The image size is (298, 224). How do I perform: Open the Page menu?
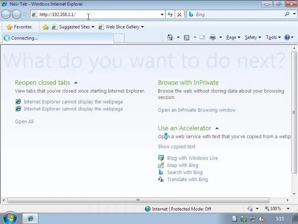pos(233,37)
